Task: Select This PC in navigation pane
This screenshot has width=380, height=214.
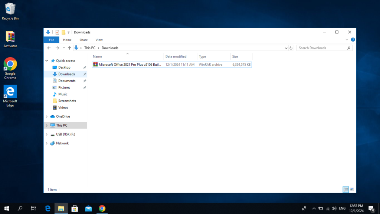Action: (62, 126)
